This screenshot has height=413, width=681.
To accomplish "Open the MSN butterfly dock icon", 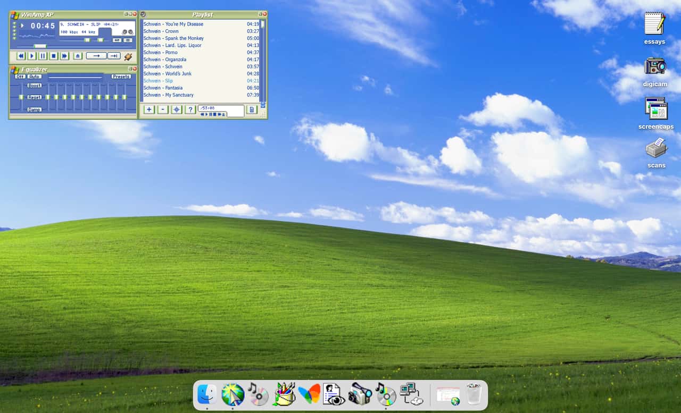I will [310, 394].
